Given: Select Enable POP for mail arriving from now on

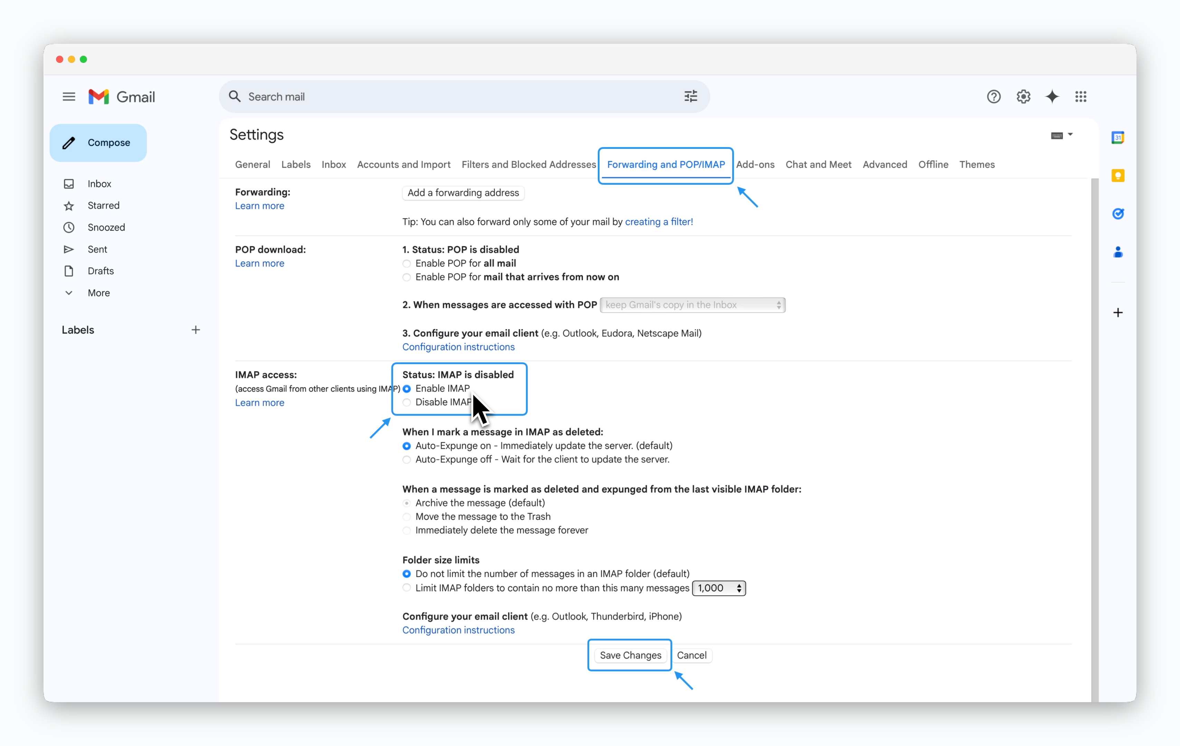Looking at the screenshot, I should pos(406,277).
